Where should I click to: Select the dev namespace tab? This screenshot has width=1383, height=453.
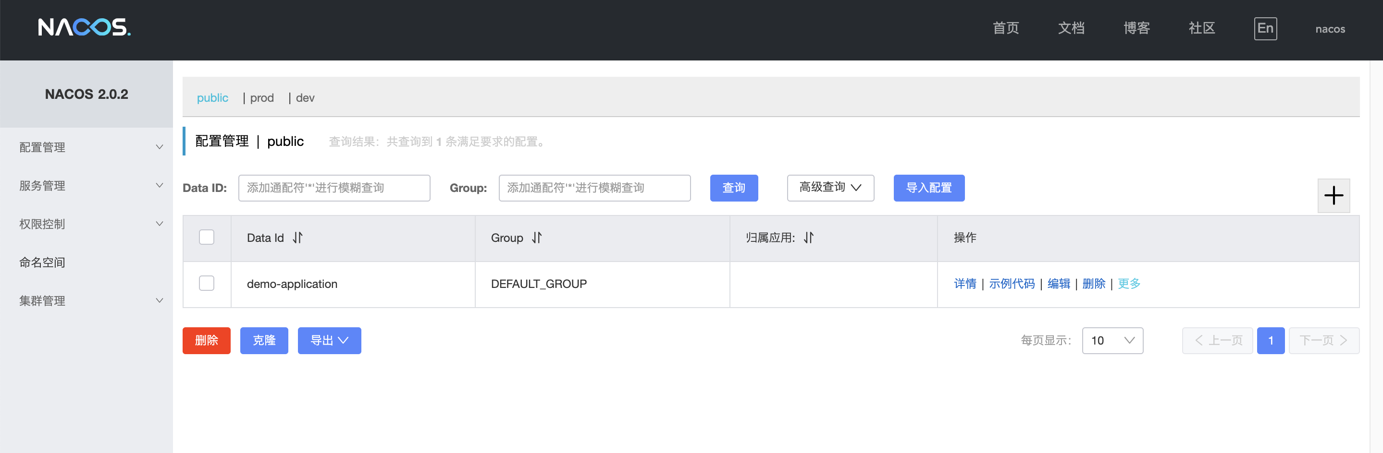coord(305,97)
